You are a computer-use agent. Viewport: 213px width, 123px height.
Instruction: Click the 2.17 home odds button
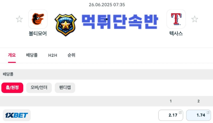171,115
